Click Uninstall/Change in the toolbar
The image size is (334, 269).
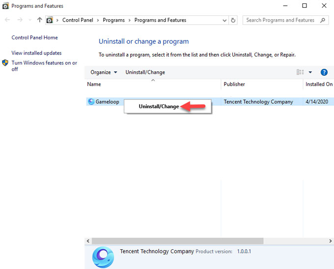coord(145,72)
